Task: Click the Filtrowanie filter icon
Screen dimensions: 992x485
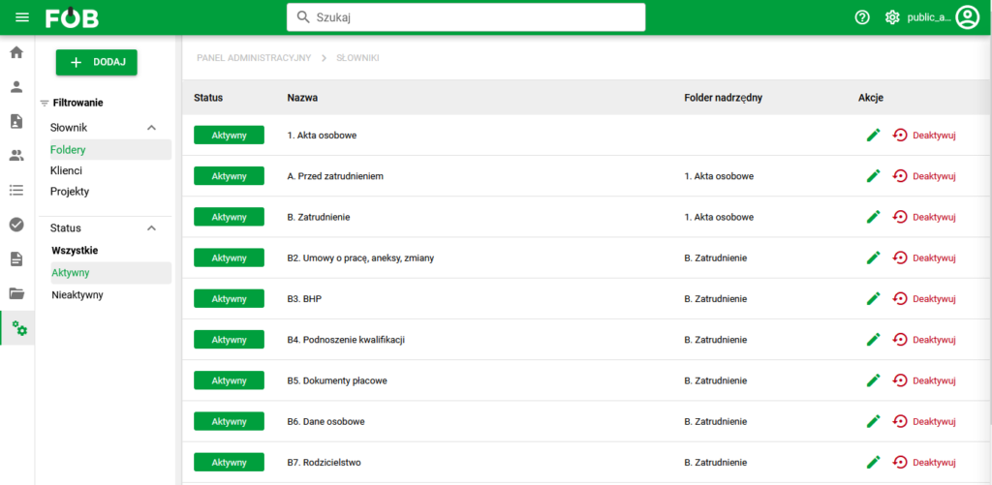Action: pos(45,103)
